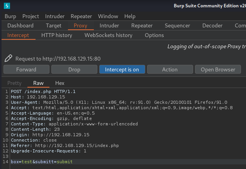
Task: Click the Burp Suite lightning logo icon
Action: coord(7,6)
